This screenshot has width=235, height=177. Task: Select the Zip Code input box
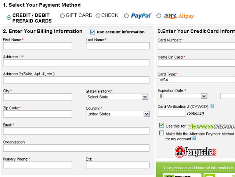click(37, 114)
